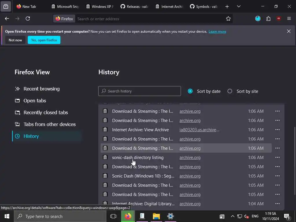Focus the Search history field

click(x=140, y=91)
